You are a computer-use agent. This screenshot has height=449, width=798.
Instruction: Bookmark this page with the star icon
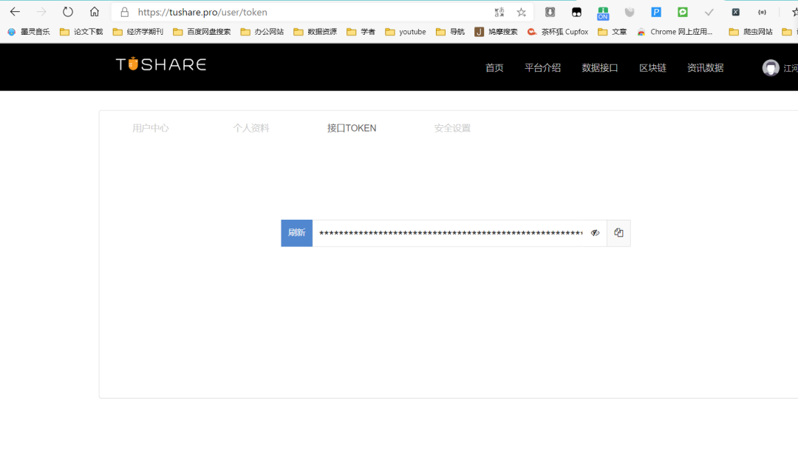[x=521, y=13]
